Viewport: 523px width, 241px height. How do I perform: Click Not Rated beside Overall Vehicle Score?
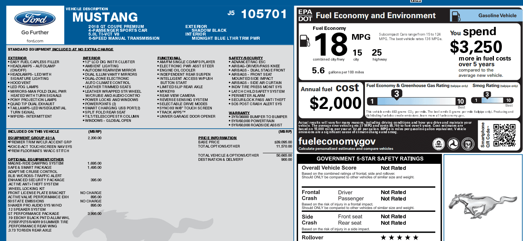(393, 168)
